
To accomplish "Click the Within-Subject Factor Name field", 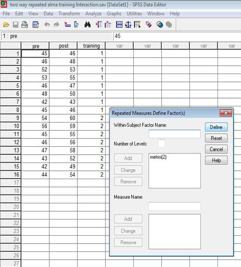I will point(175,134).
